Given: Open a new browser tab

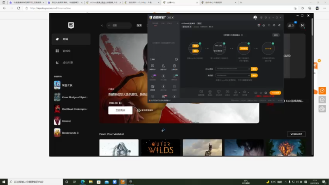Looking at the screenshot, I should (241, 2).
